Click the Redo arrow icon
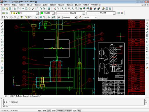Screen dimensions: 149x112 pos(41,8)
